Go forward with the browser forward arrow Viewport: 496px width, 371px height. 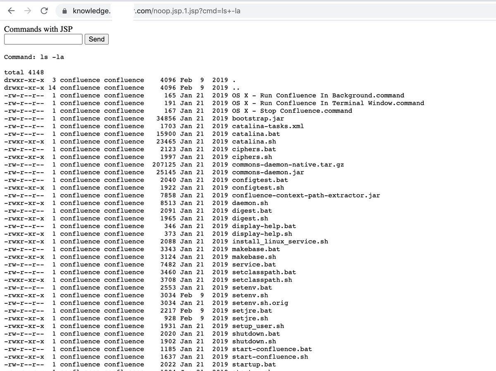pyautogui.click(x=28, y=11)
